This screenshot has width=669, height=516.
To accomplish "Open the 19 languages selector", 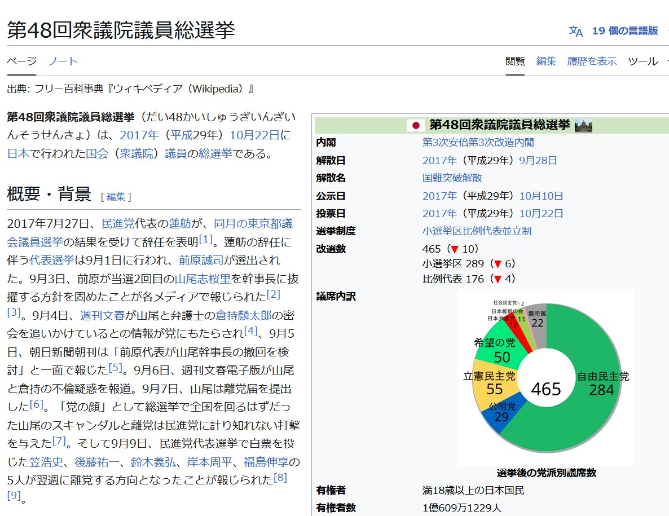I will point(625,31).
